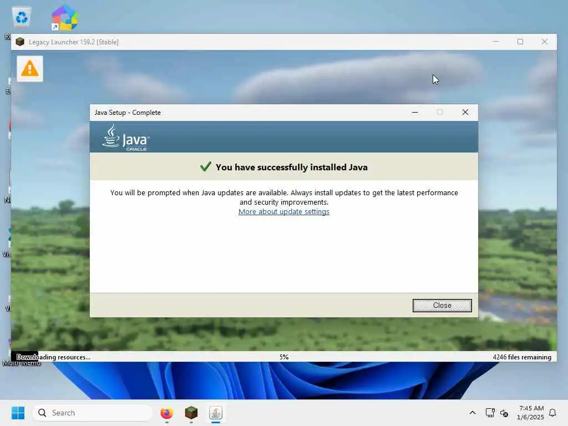Switch to Legacy Launcher taskbar icon

tap(191, 413)
